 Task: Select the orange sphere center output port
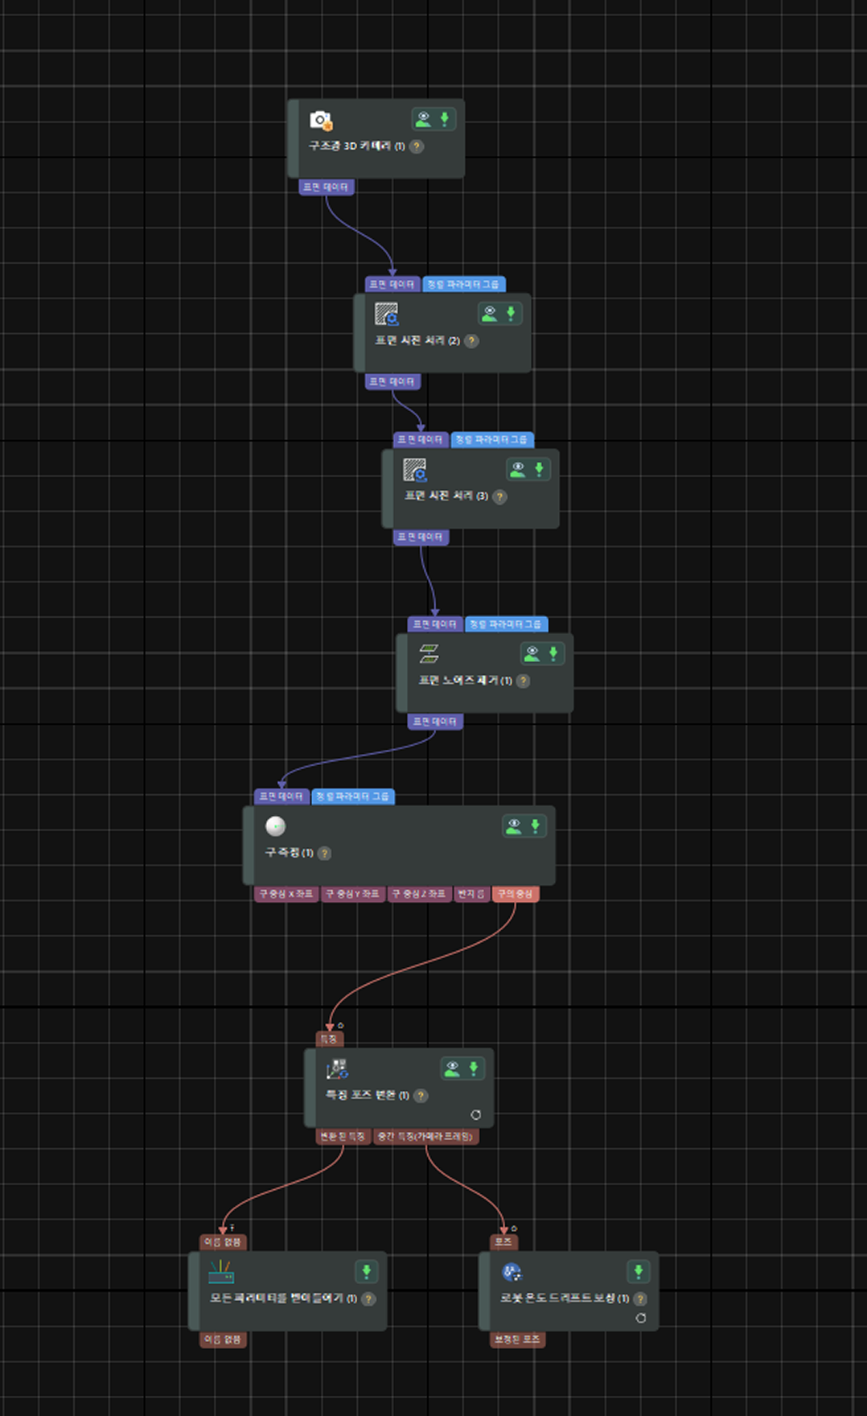[516, 894]
